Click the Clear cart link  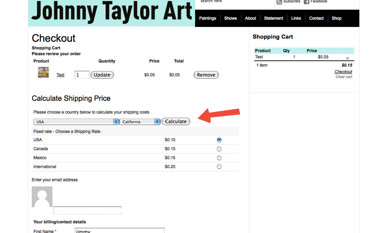344,77
